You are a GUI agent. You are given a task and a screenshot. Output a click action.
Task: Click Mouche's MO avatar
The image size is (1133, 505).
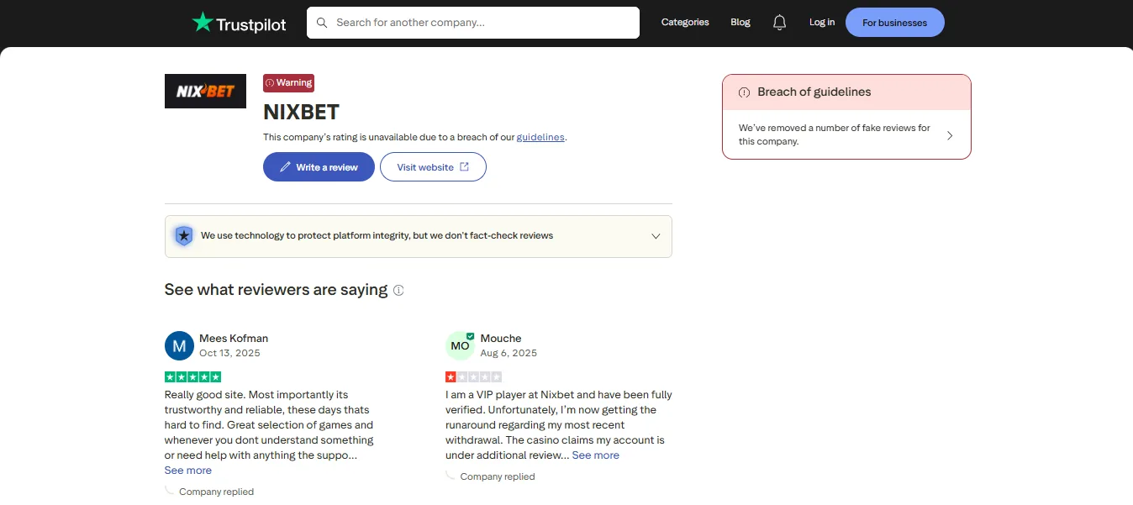point(460,345)
